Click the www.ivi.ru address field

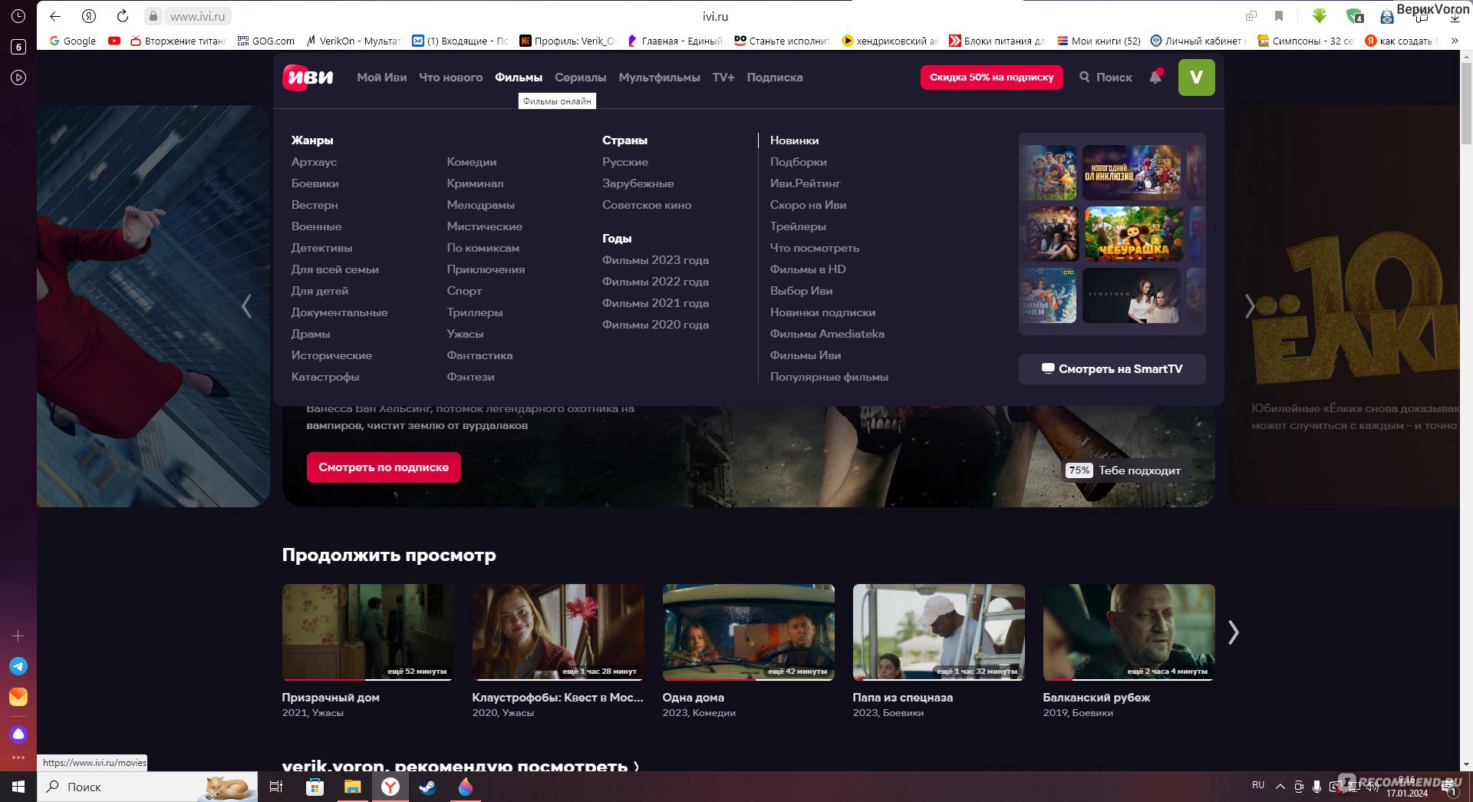197,16
